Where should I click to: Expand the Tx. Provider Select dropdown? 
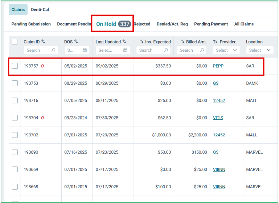[x=226, y=50]
